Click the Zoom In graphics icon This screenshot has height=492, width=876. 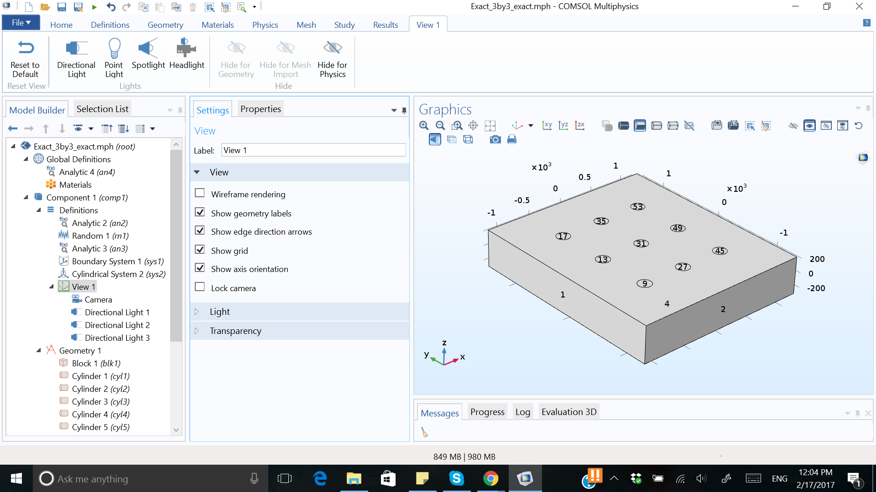[424, 125]
